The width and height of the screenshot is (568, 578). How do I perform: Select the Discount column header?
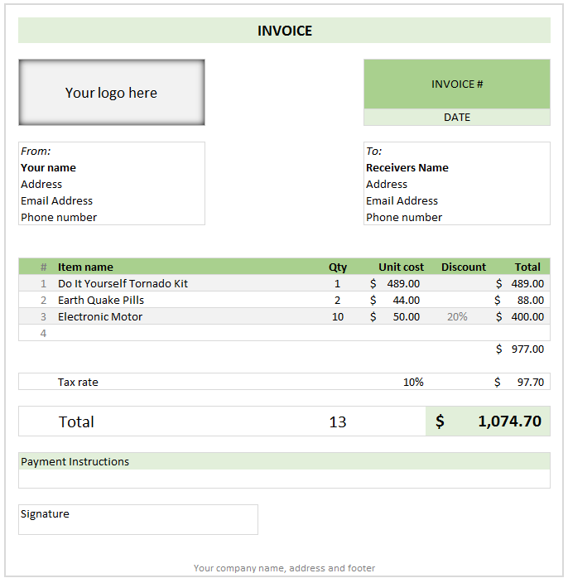463,267
